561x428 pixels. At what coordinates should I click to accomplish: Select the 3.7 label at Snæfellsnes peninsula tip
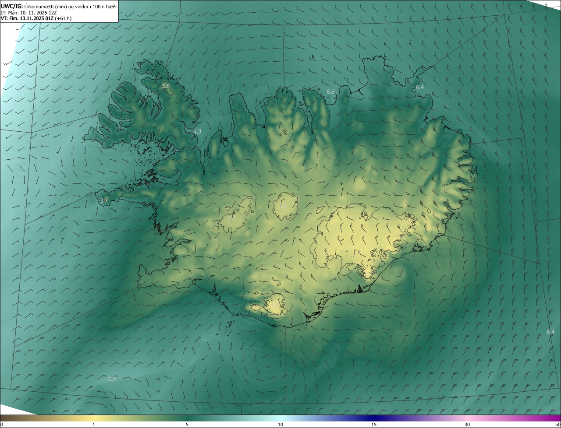(x=103, y=201)
